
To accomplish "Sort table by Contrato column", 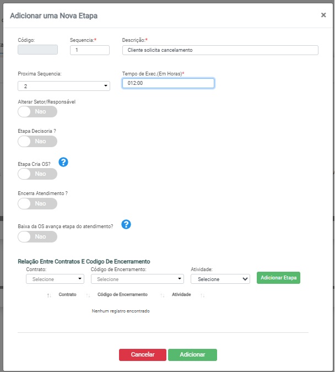I will pos(67,295).
